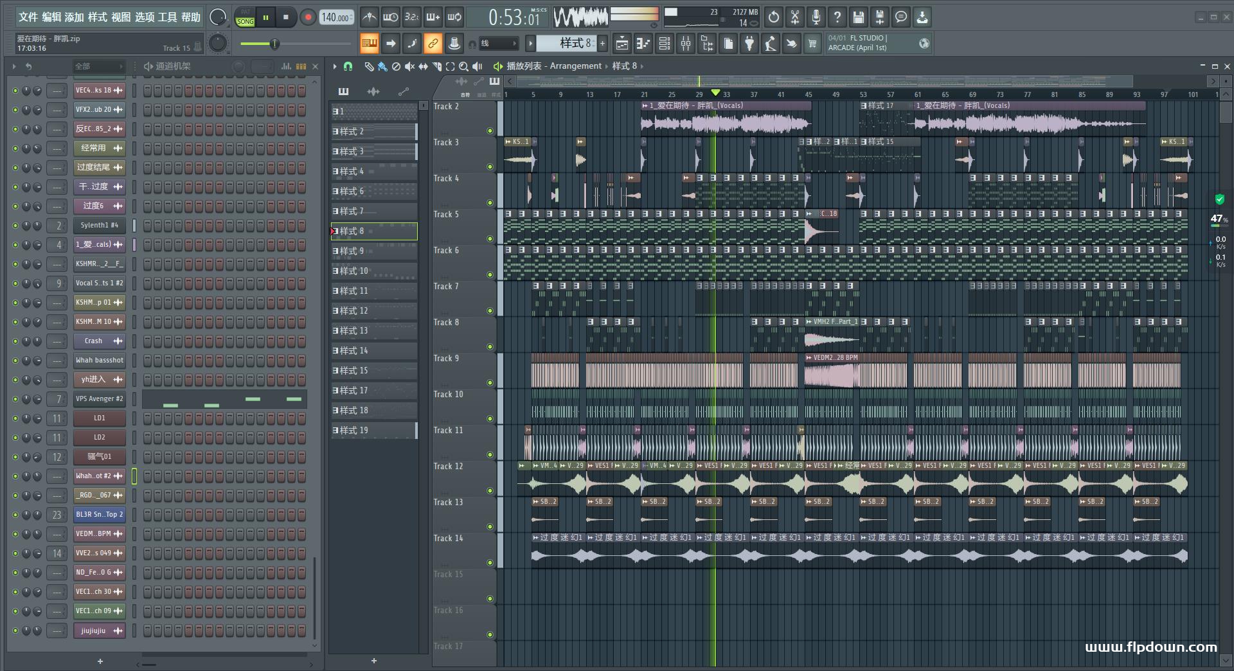This screenshot has width=1234, height=671.
Task: Select the Slice tool in playlist toolbar
Action: 436,66
